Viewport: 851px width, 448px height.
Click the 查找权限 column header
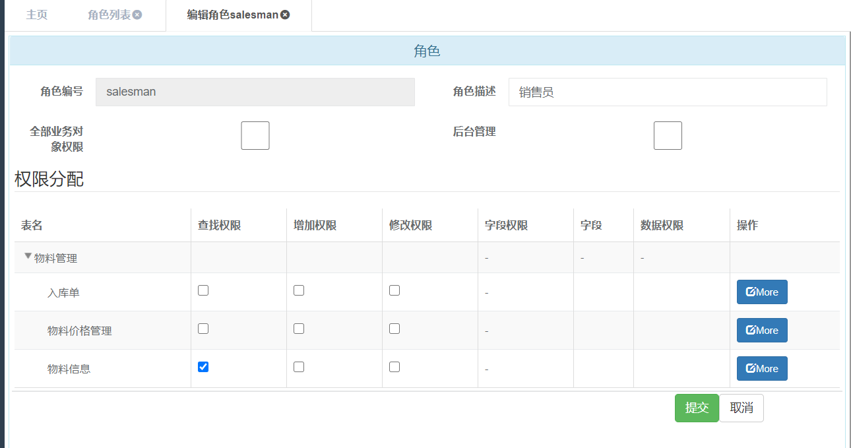[220, 226]
